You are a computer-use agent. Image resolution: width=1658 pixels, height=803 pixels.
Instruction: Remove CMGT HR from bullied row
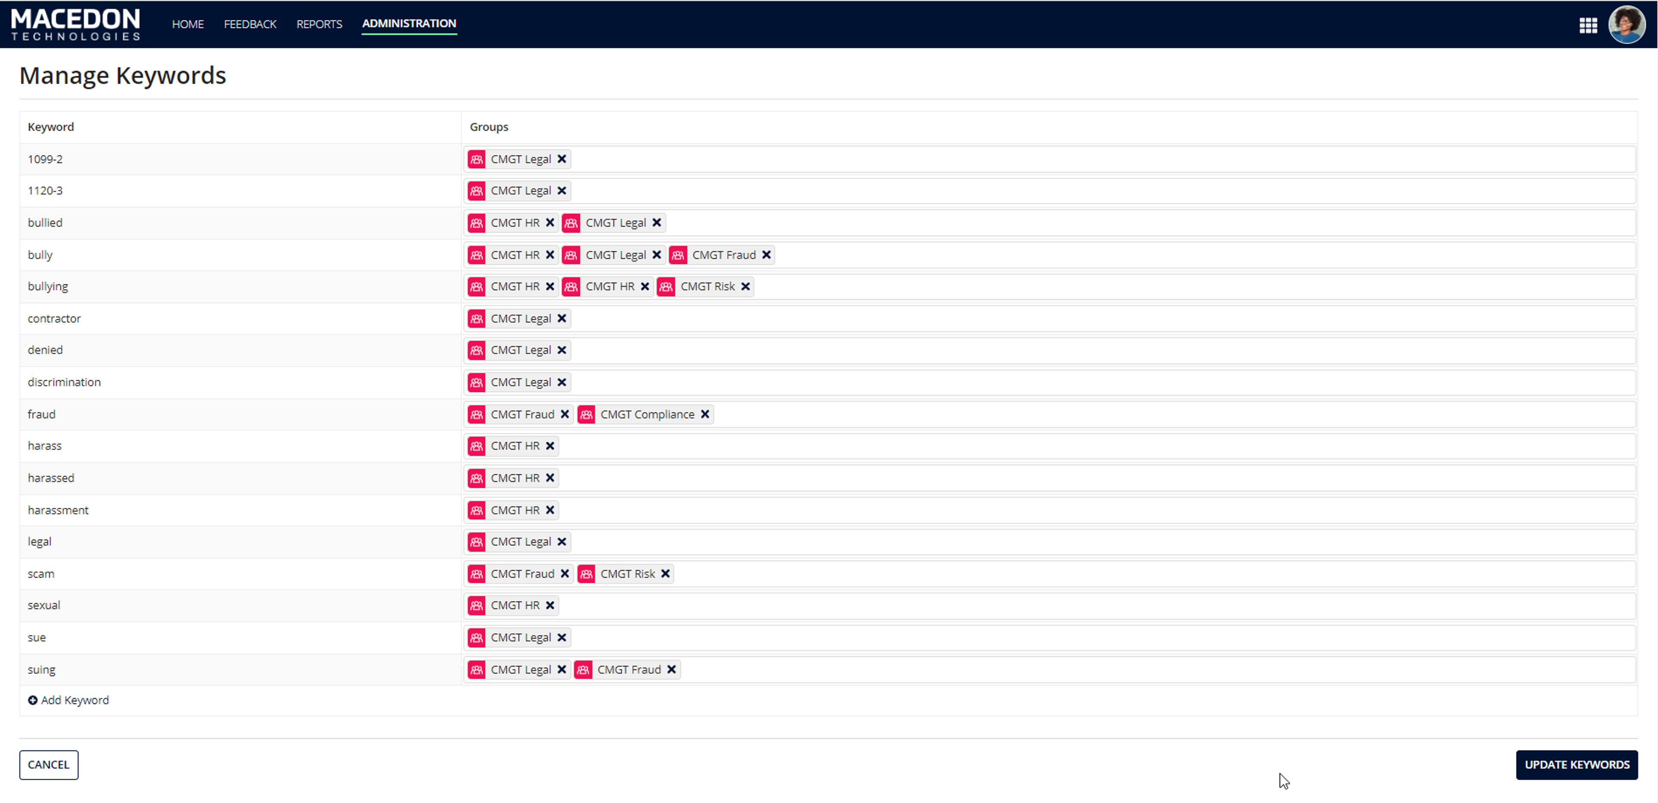point(550,223)
